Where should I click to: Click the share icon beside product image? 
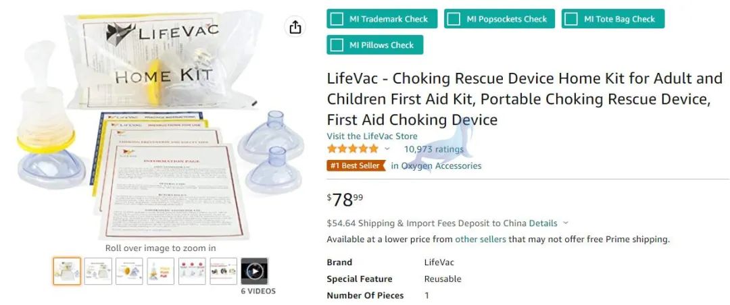tap(295, 28)
